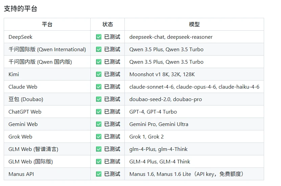Click the green checkmark in the 千问国内版 row

98,62
